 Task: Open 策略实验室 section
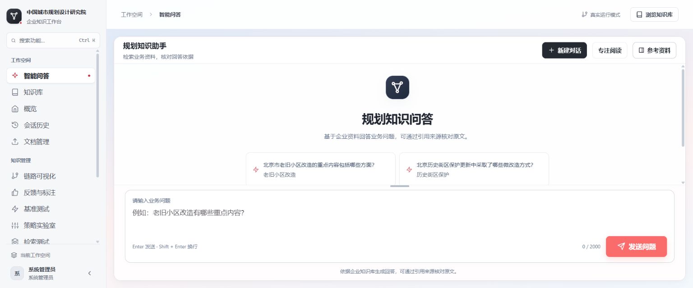51,225
